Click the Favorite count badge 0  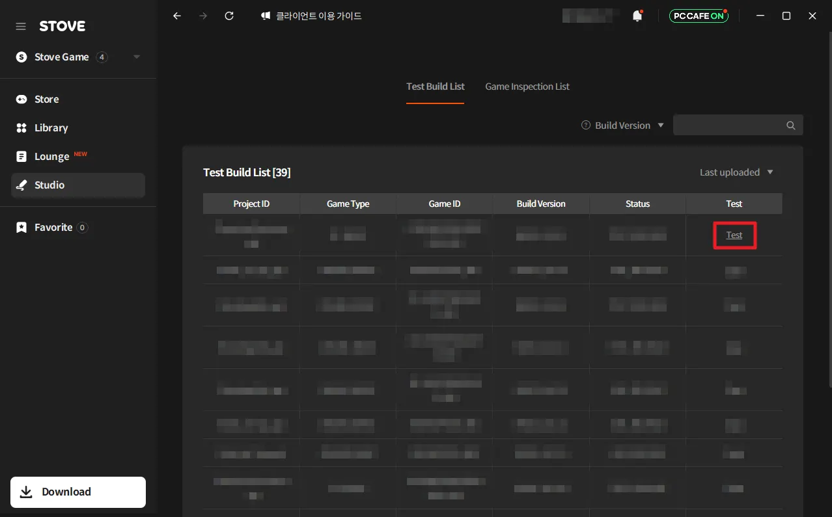(x=82, y=227)
